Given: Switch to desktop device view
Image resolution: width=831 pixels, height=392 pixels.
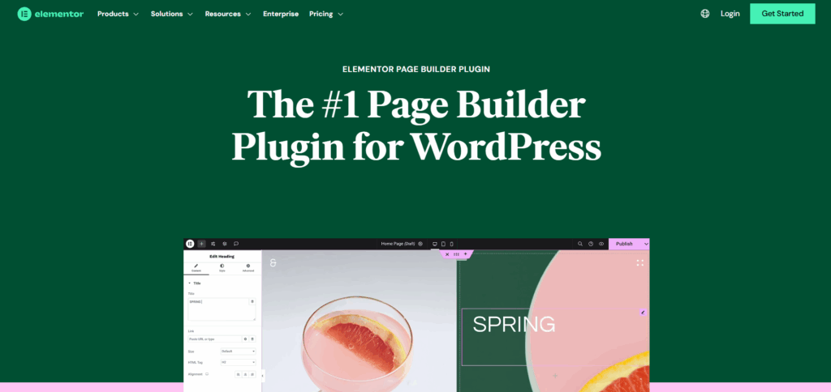Looking at the screenshot, I should [435, 244].
